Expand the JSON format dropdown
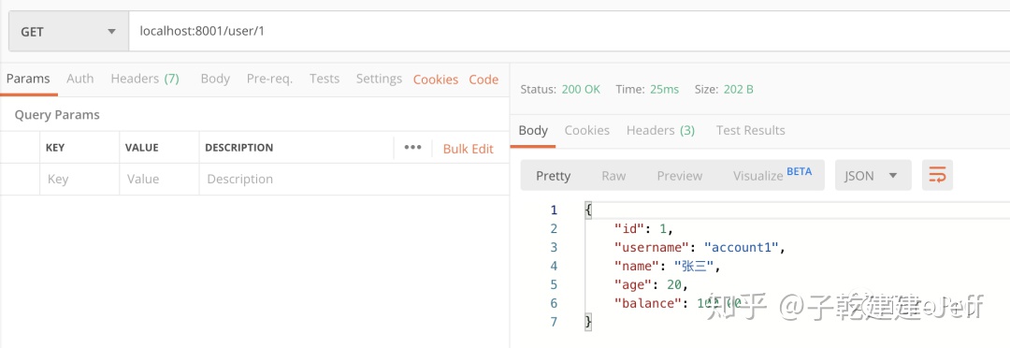This screenshot has height=348, width=1010. [873, 175]
